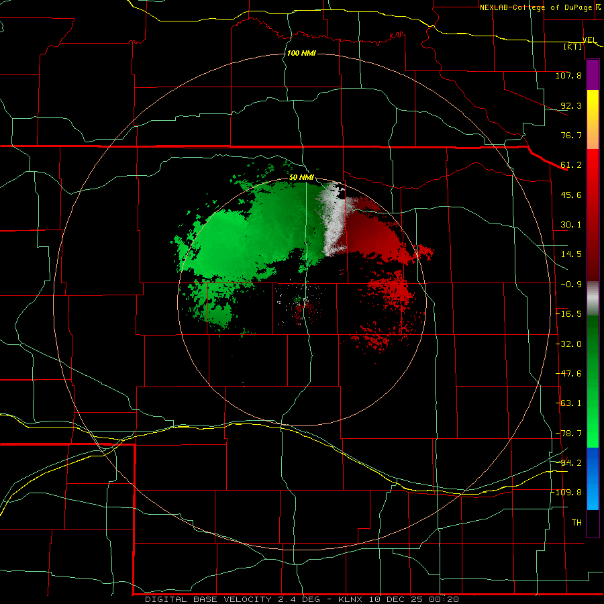Click the -47.6 scale value
This screenshot has width=604, height=604.
point(569,374)
